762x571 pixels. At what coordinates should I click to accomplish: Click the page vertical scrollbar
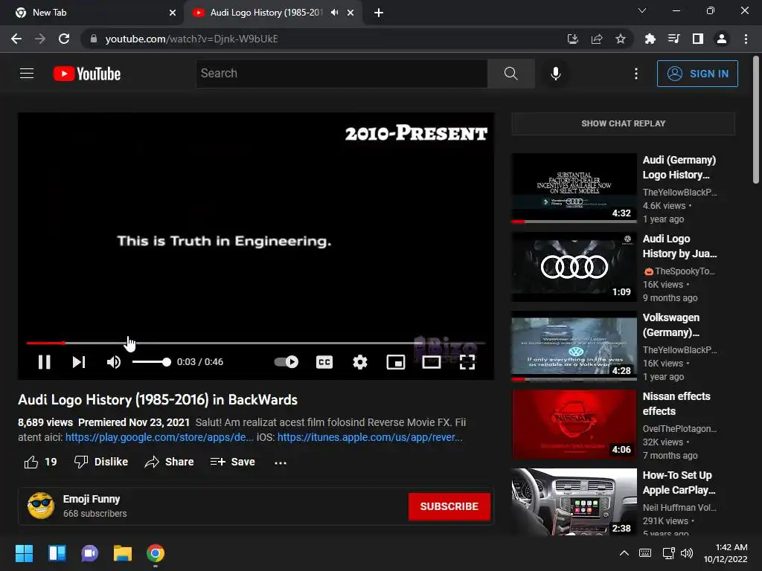(756, 120)
